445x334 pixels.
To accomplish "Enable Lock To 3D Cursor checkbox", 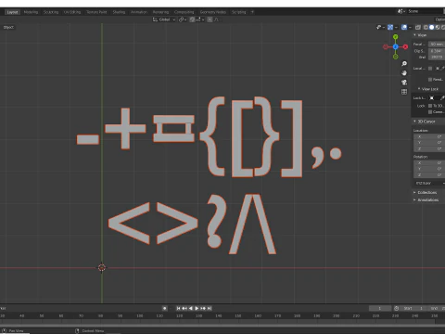I will (x=430, y=106).
